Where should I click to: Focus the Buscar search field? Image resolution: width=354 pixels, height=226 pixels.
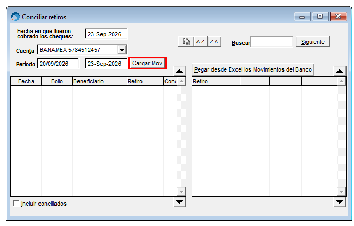[x=272, y=42]
